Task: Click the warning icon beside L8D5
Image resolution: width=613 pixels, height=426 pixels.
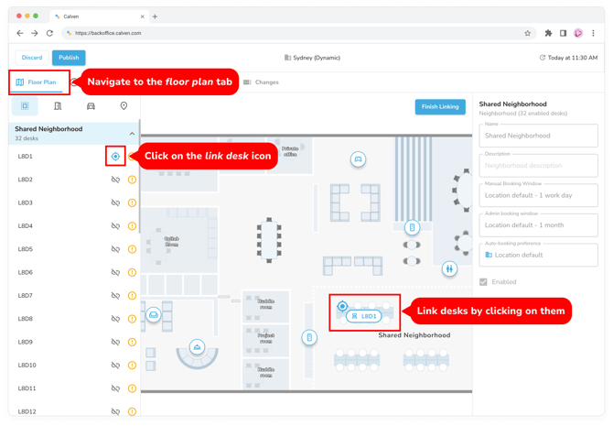Action: point(132,249)
